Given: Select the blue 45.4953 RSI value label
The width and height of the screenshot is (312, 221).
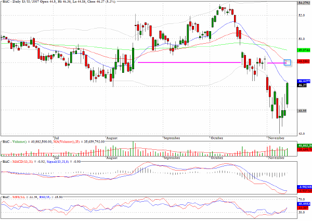Looking at the screenshot, I should coord(304,204).
